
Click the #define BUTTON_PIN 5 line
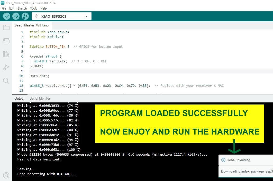pos(49,46)
